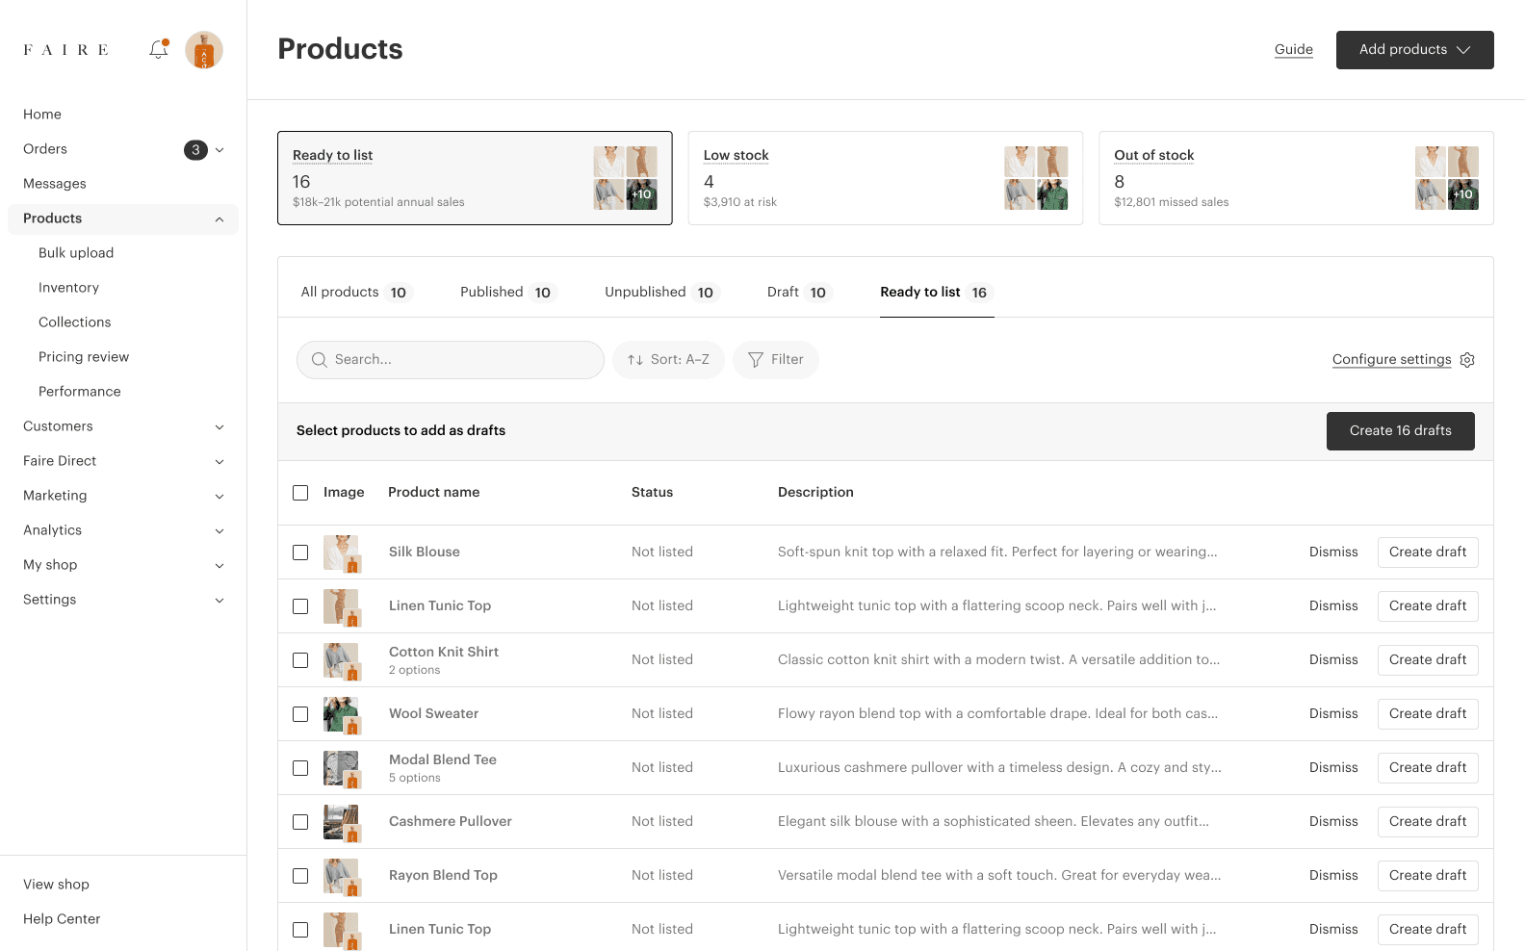Viewport: 1525px width, 951px height.
Task: Open the Filter options
Action: pos(775,360)
